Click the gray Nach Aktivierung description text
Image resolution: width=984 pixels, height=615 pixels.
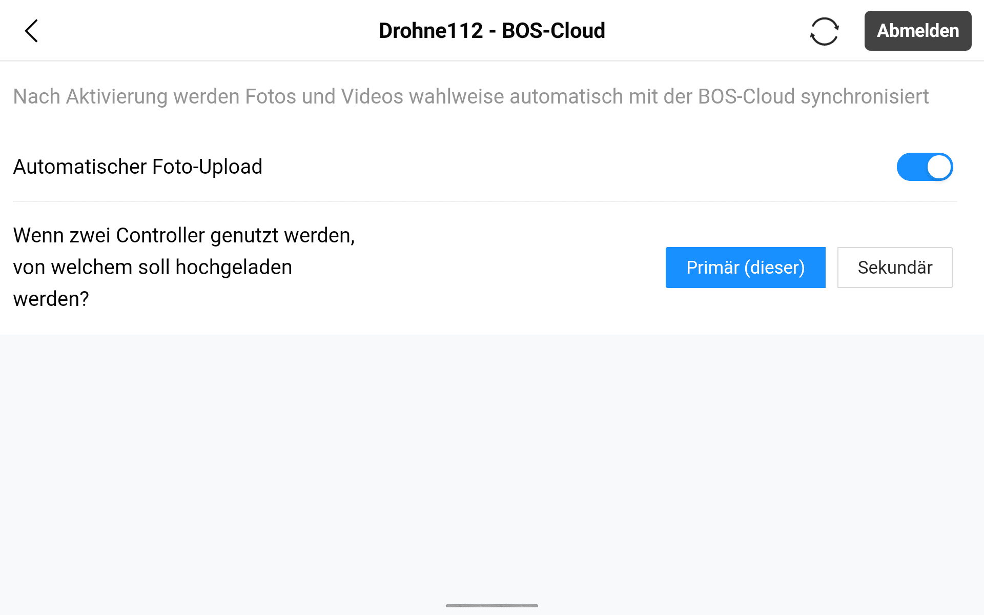[470, 97]
